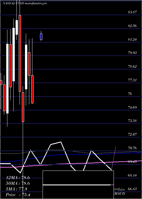Click the white MACD histogram box

[x=78, y=185]
